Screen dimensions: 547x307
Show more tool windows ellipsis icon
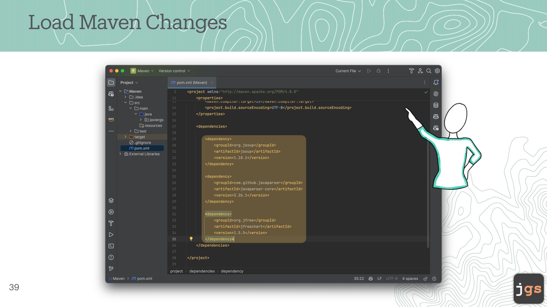click(x=111, y=131)
